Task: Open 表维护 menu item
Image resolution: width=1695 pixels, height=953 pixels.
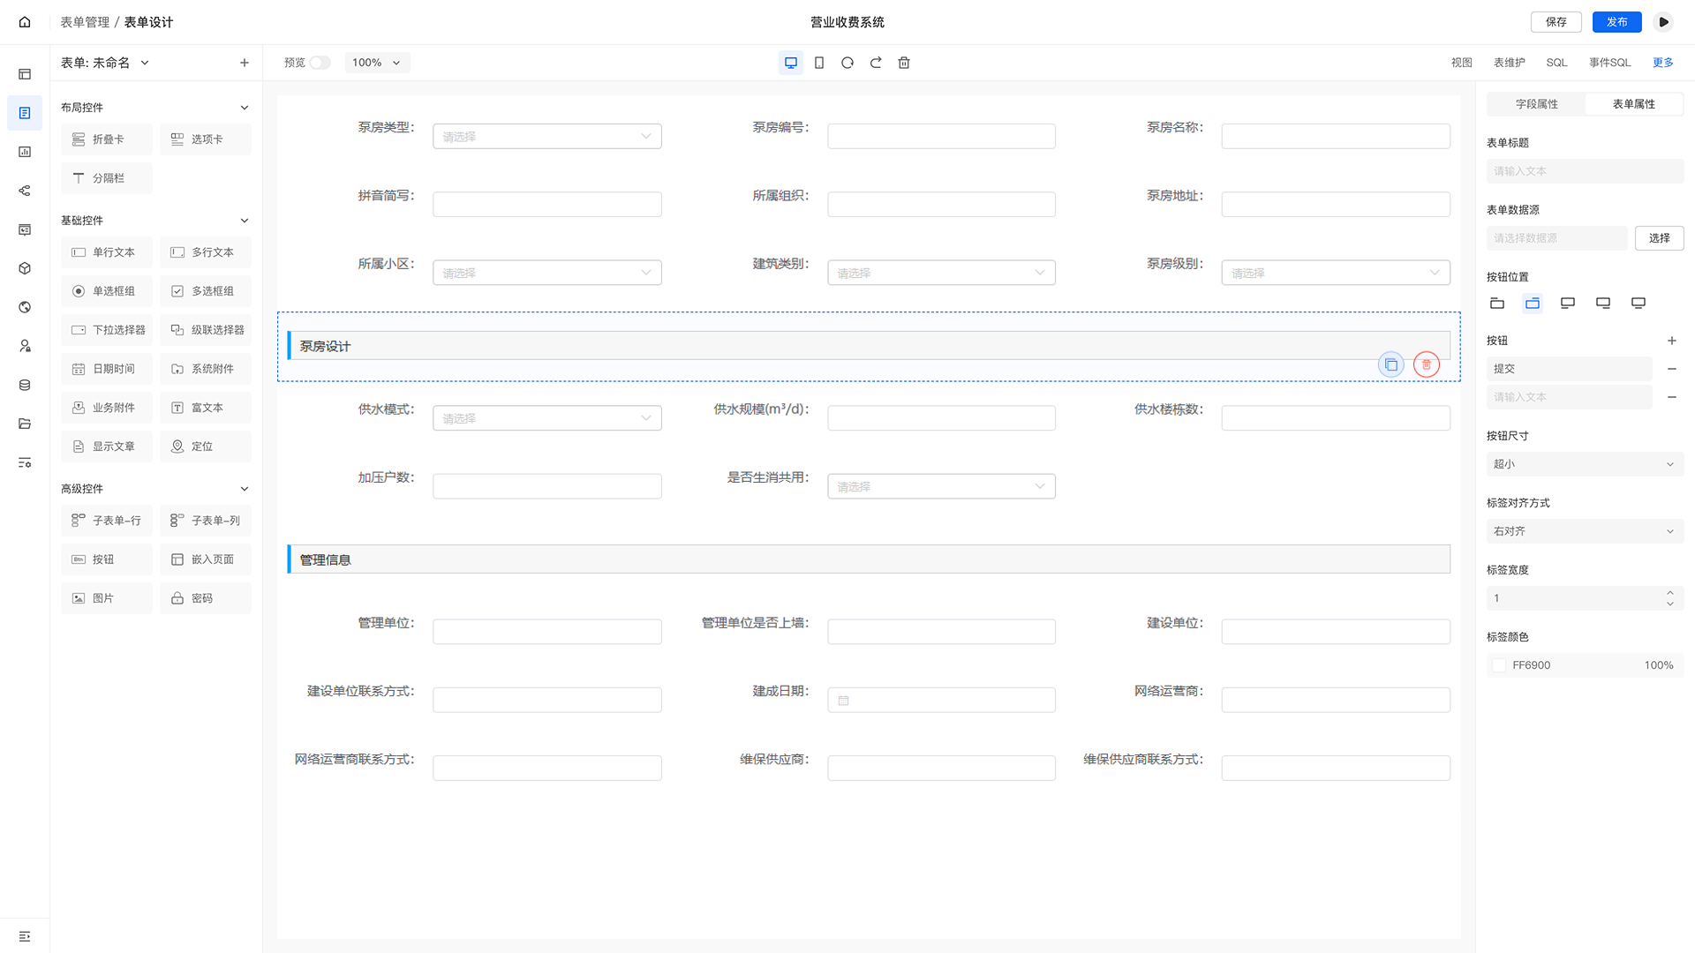Action: click(1510, 63)
